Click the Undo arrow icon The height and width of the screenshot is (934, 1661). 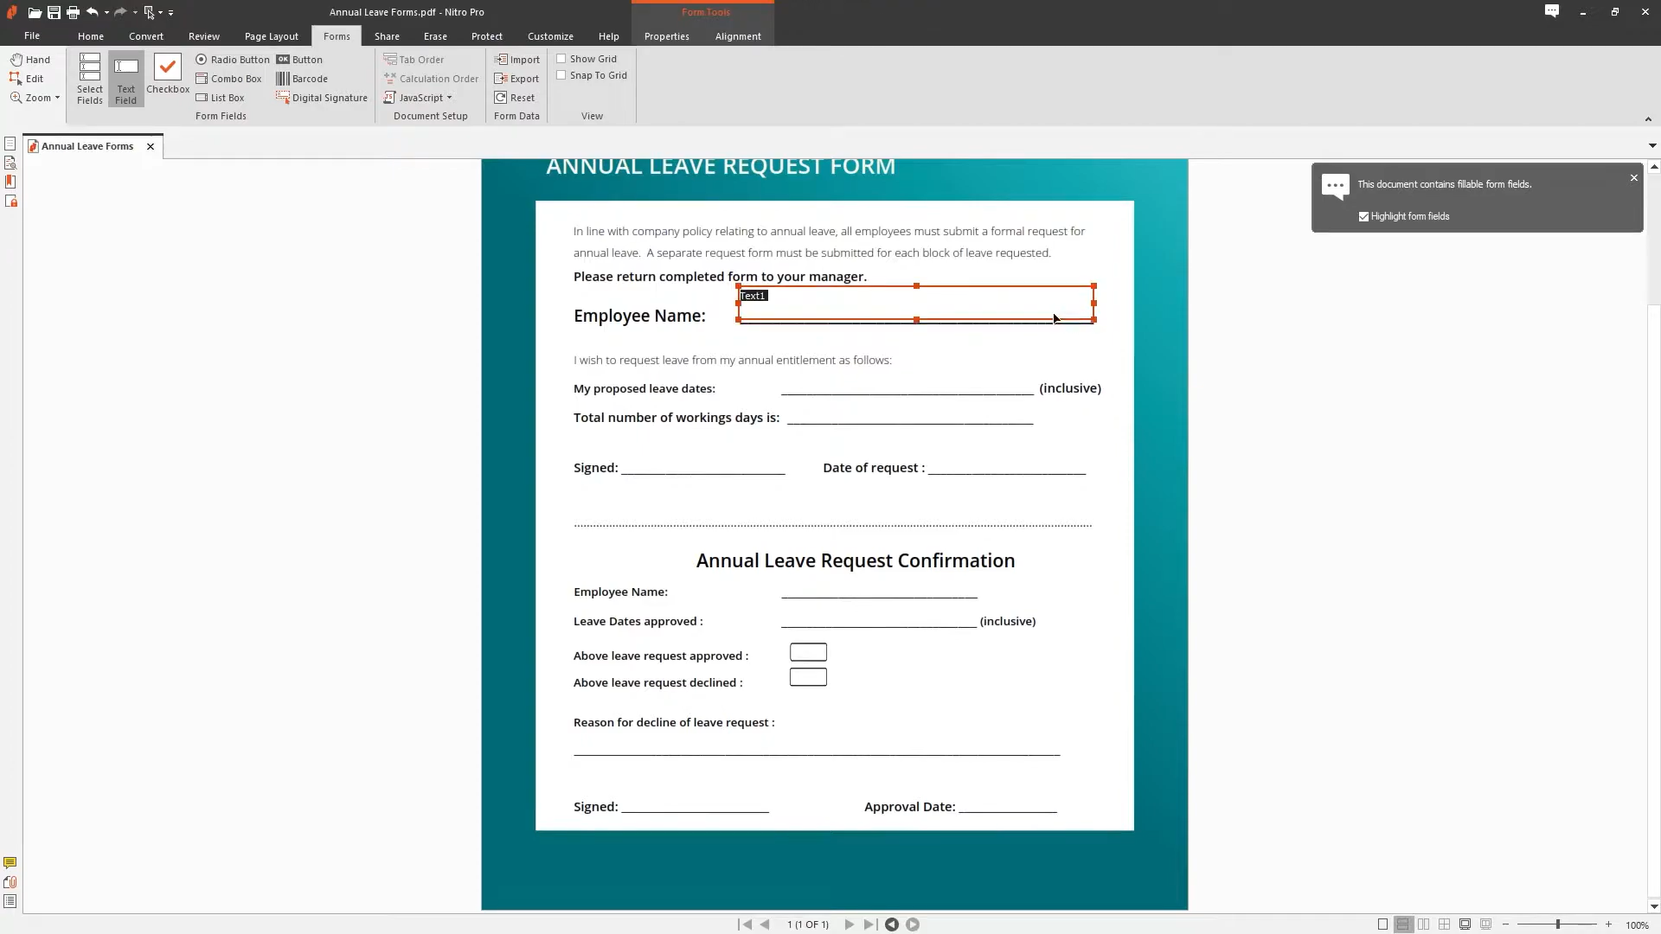click(92, 12)
